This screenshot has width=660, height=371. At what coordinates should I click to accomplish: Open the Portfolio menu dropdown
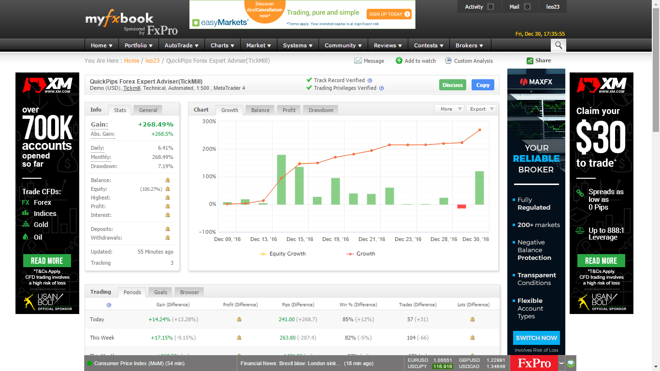138,45
